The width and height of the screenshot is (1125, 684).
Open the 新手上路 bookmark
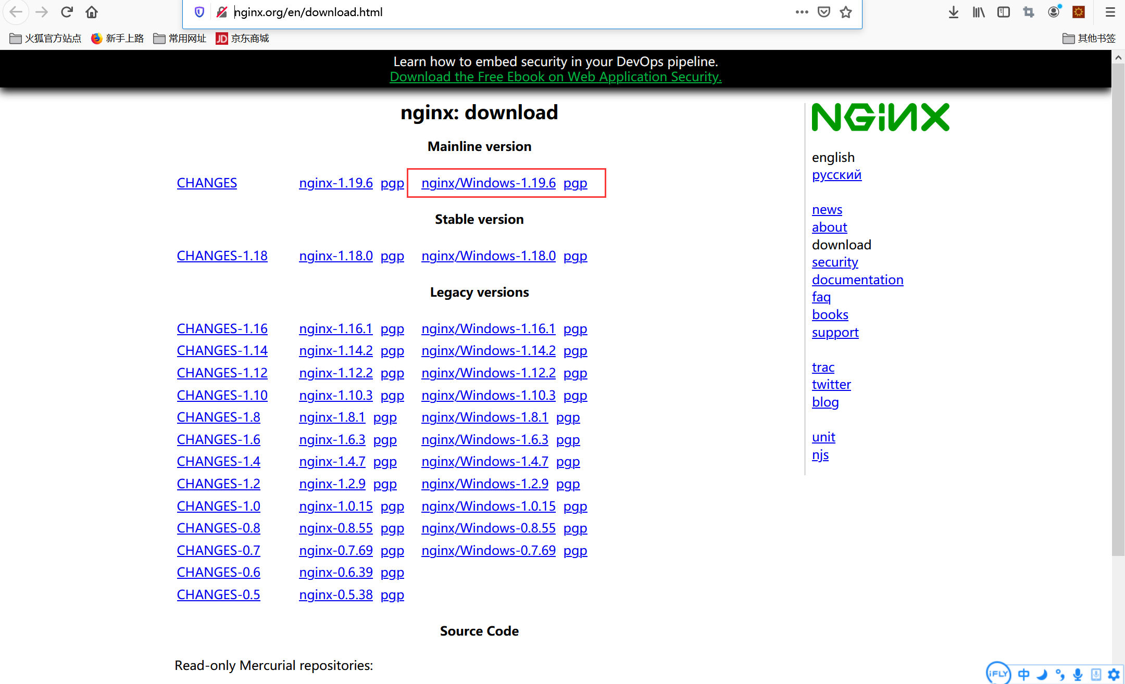[x=117, y=39]
